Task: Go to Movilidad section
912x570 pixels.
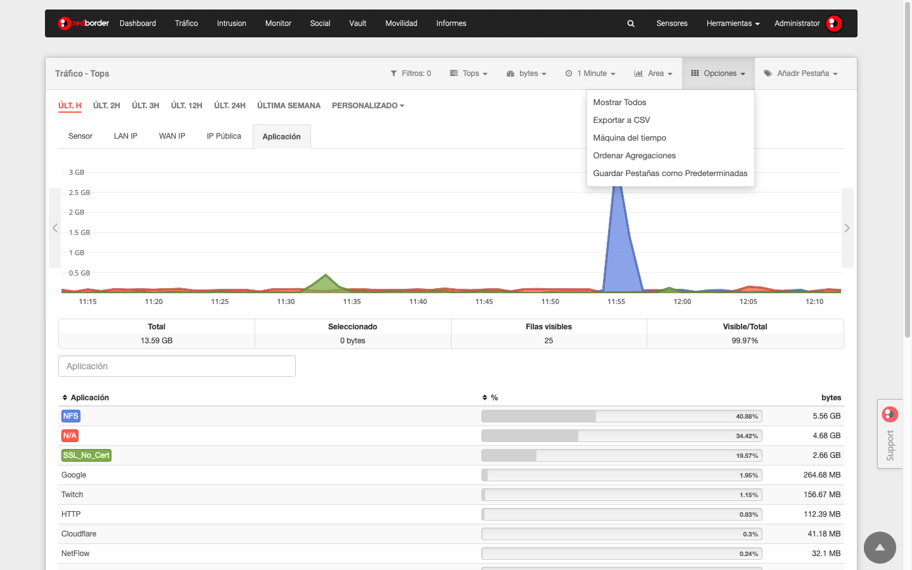Action: click(401, 23)
